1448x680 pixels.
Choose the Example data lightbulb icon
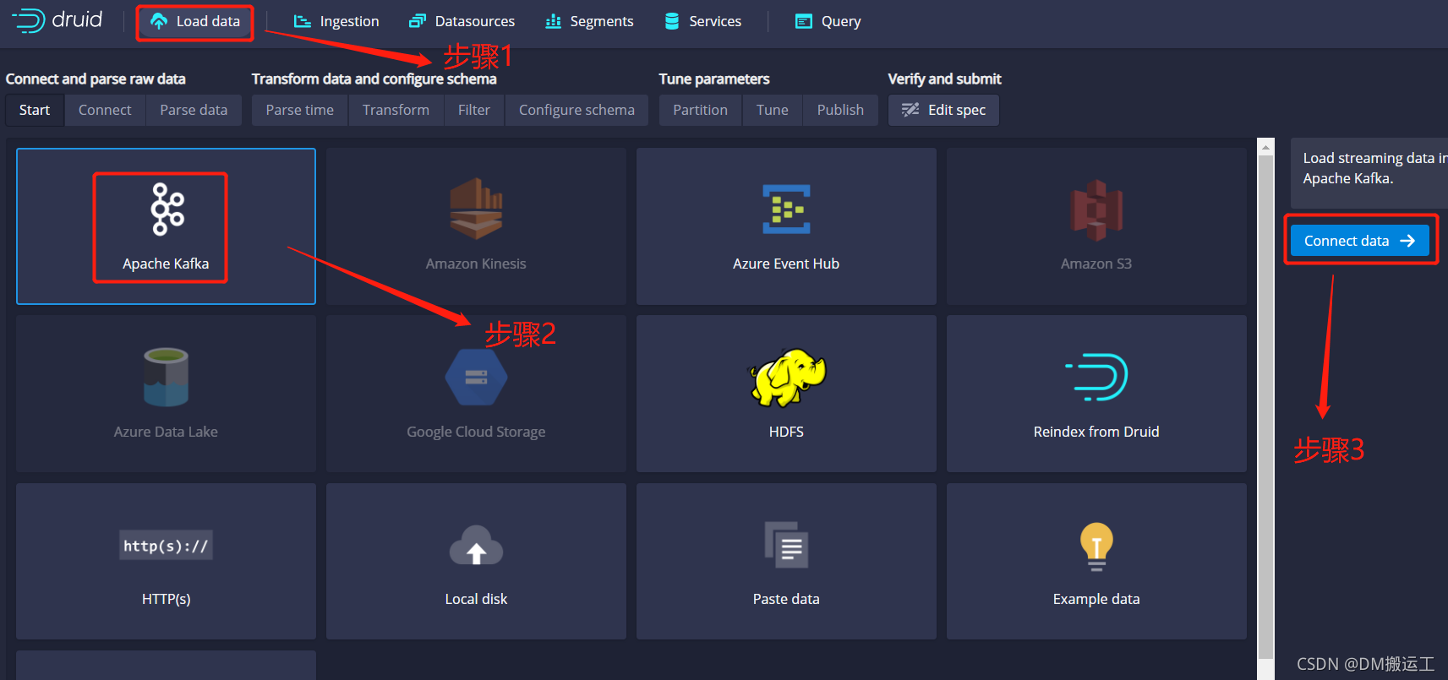[1096, 547]
